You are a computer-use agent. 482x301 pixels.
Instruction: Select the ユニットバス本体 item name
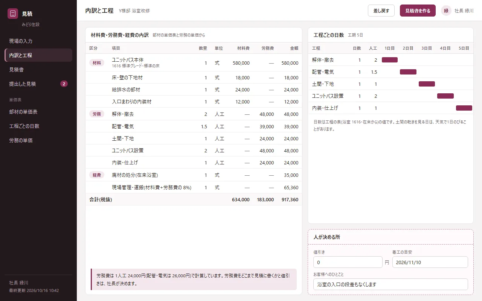(128, 60)
